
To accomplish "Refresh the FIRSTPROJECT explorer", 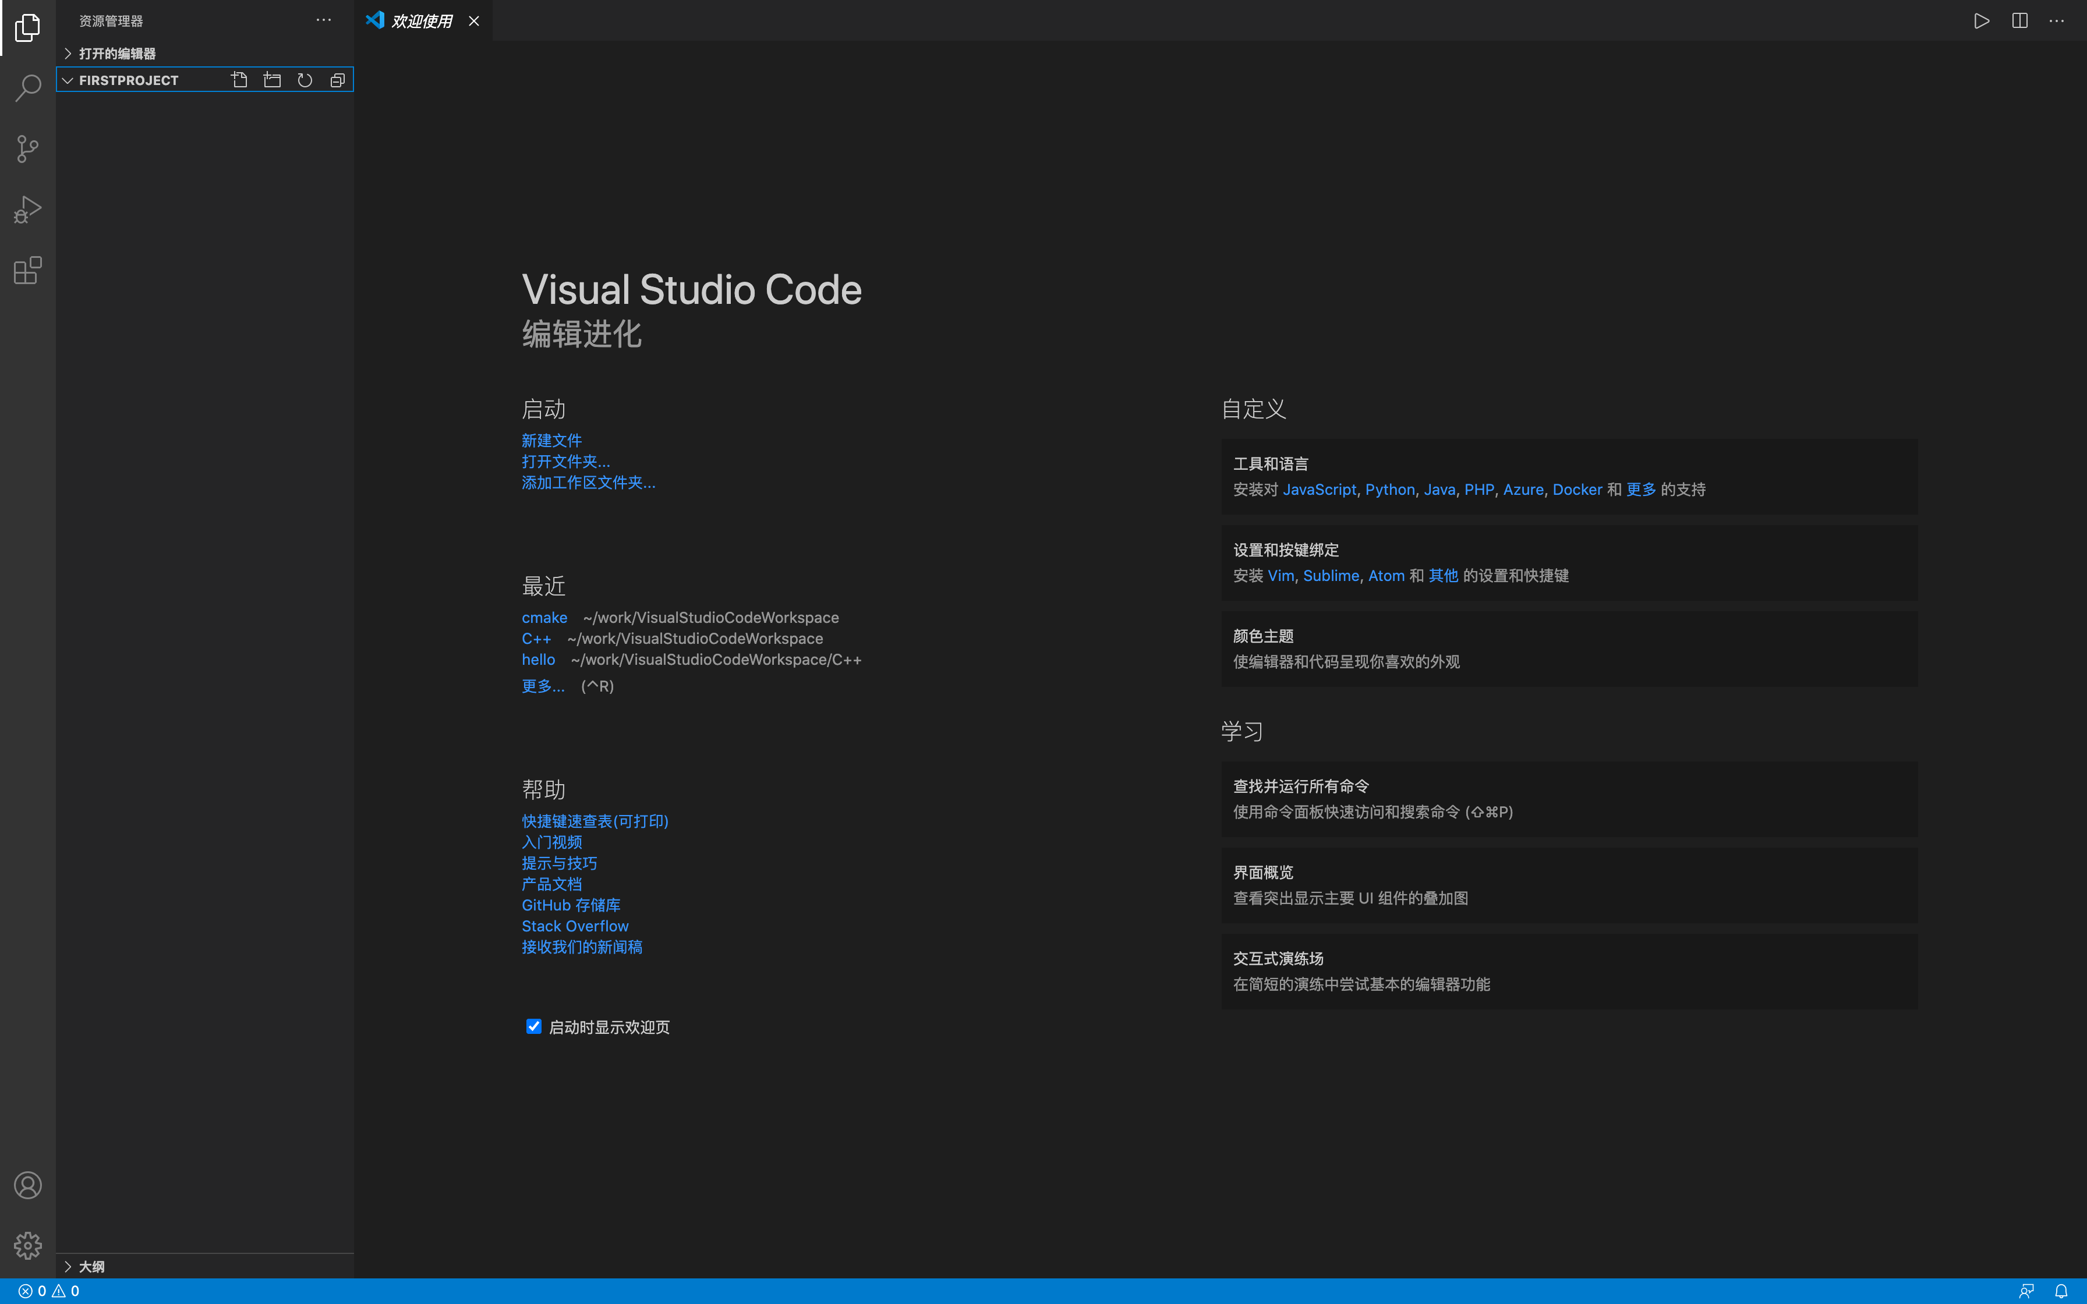I will coord(305,79).
